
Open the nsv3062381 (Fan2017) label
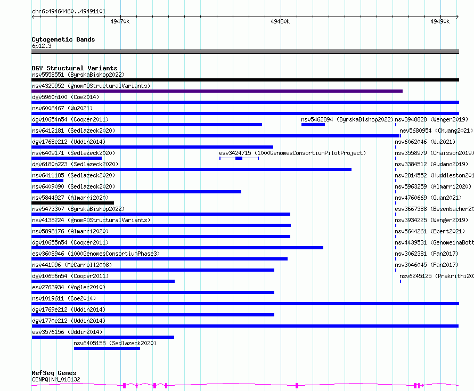point(427,254)
